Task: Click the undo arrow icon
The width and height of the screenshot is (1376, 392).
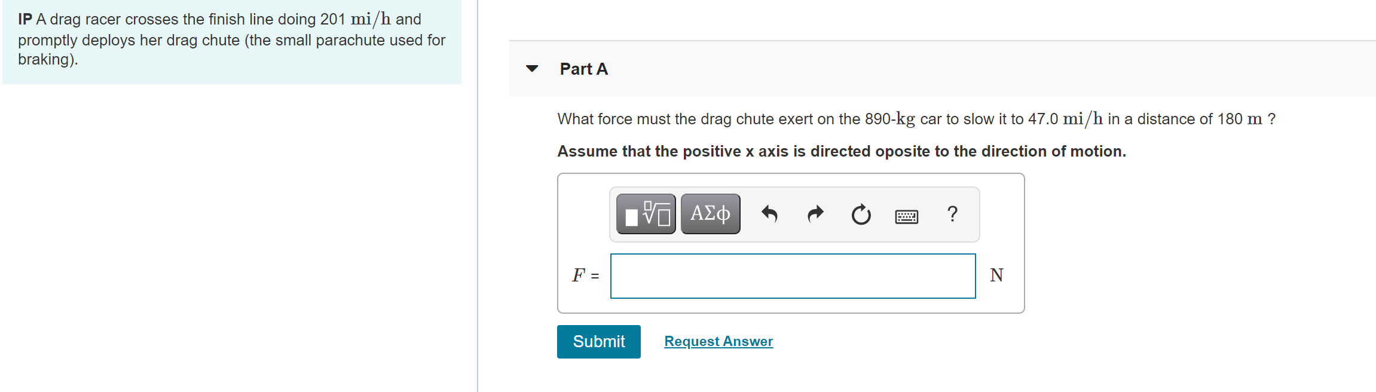Action: [769, 214]
